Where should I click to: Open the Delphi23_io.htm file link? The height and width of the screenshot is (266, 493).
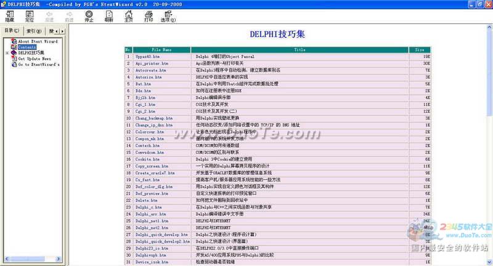(x=152, y=248)
